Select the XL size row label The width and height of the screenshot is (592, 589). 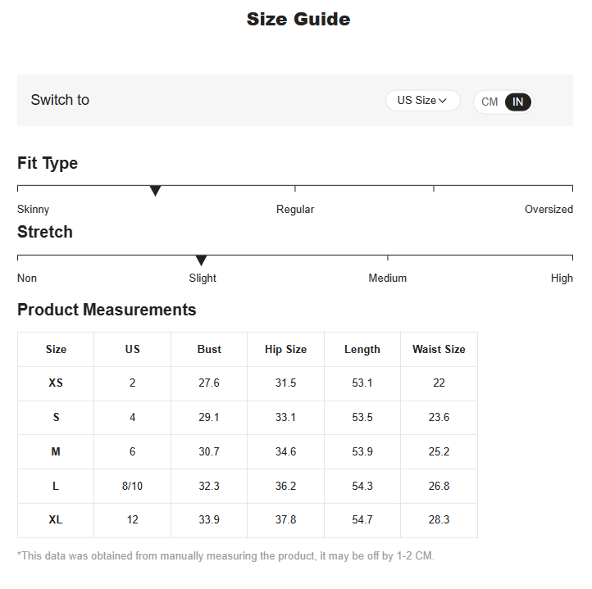(56, 519)
